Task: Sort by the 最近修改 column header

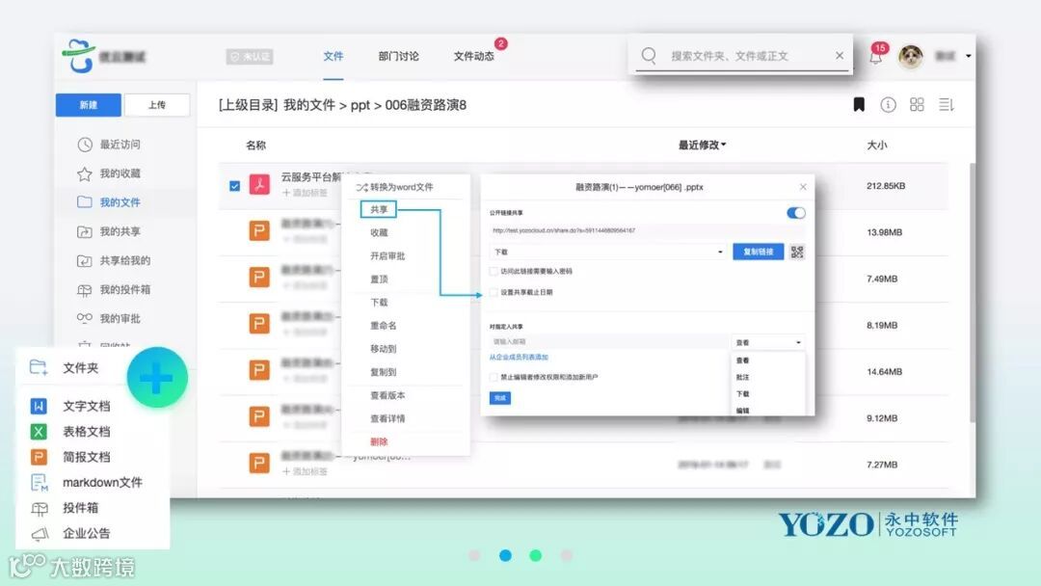Action: tap(702, 145)
